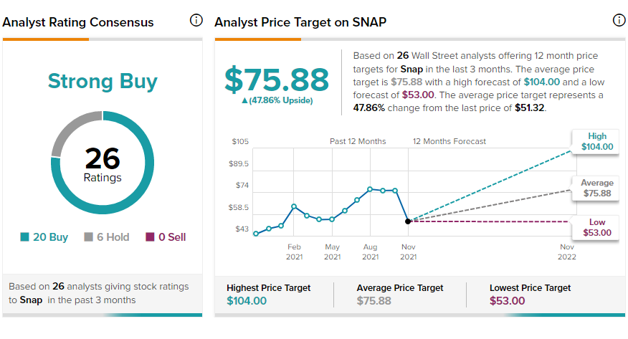
Task: Click the gray 6 Hold legend square
Action: point(88,237)
